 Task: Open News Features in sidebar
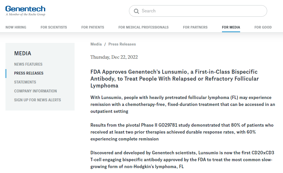point(28,64)
